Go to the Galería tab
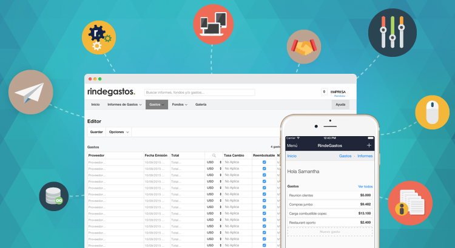455x248 pixels. pyautogui.click(x=201, y=105)
